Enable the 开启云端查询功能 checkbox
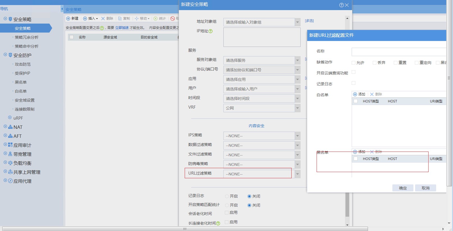This screenshot has width=453, height=231. click(354, 72)
